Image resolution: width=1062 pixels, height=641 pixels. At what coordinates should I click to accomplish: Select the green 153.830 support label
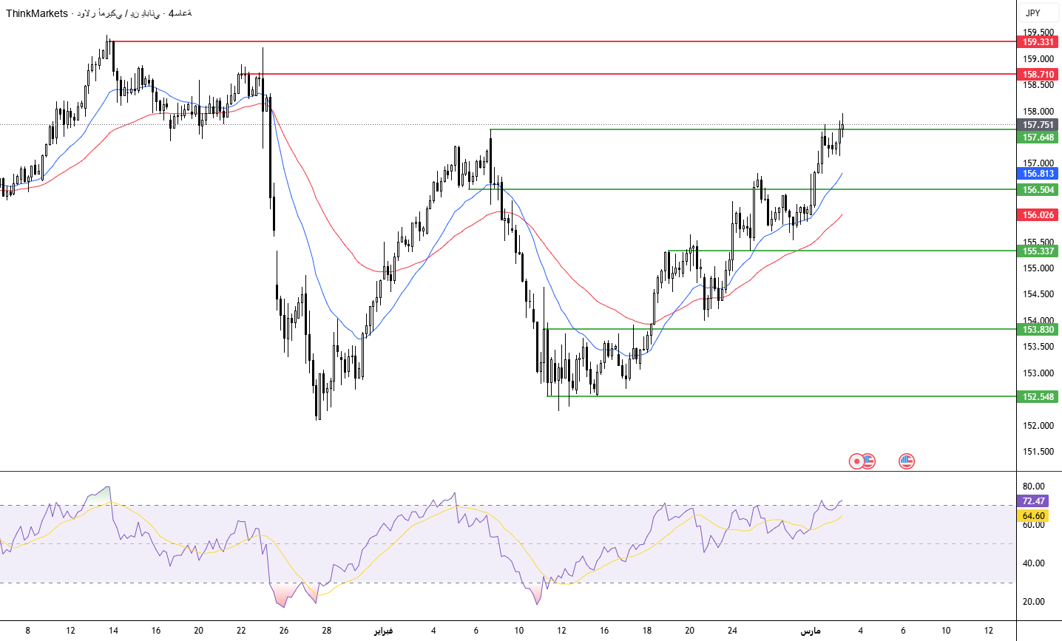[1038, 330]
